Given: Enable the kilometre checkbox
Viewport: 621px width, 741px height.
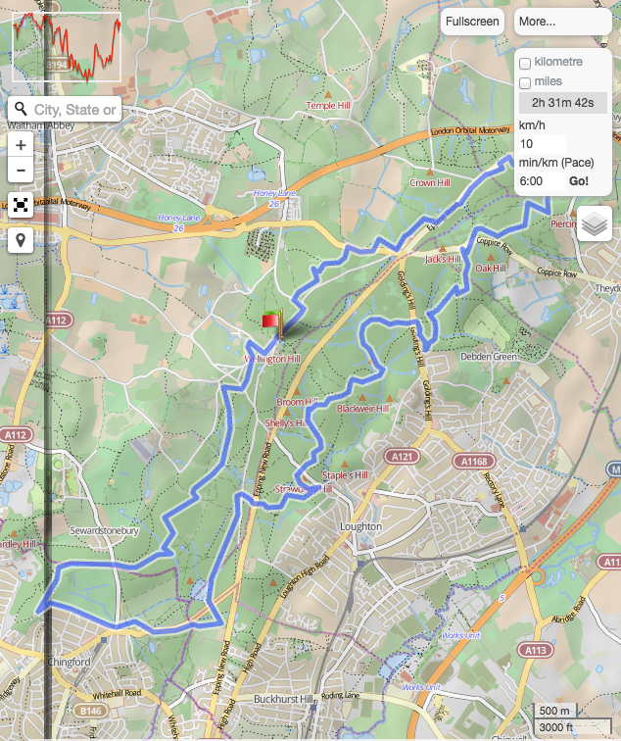Looking at the screenshot, I should click(525, 63).
